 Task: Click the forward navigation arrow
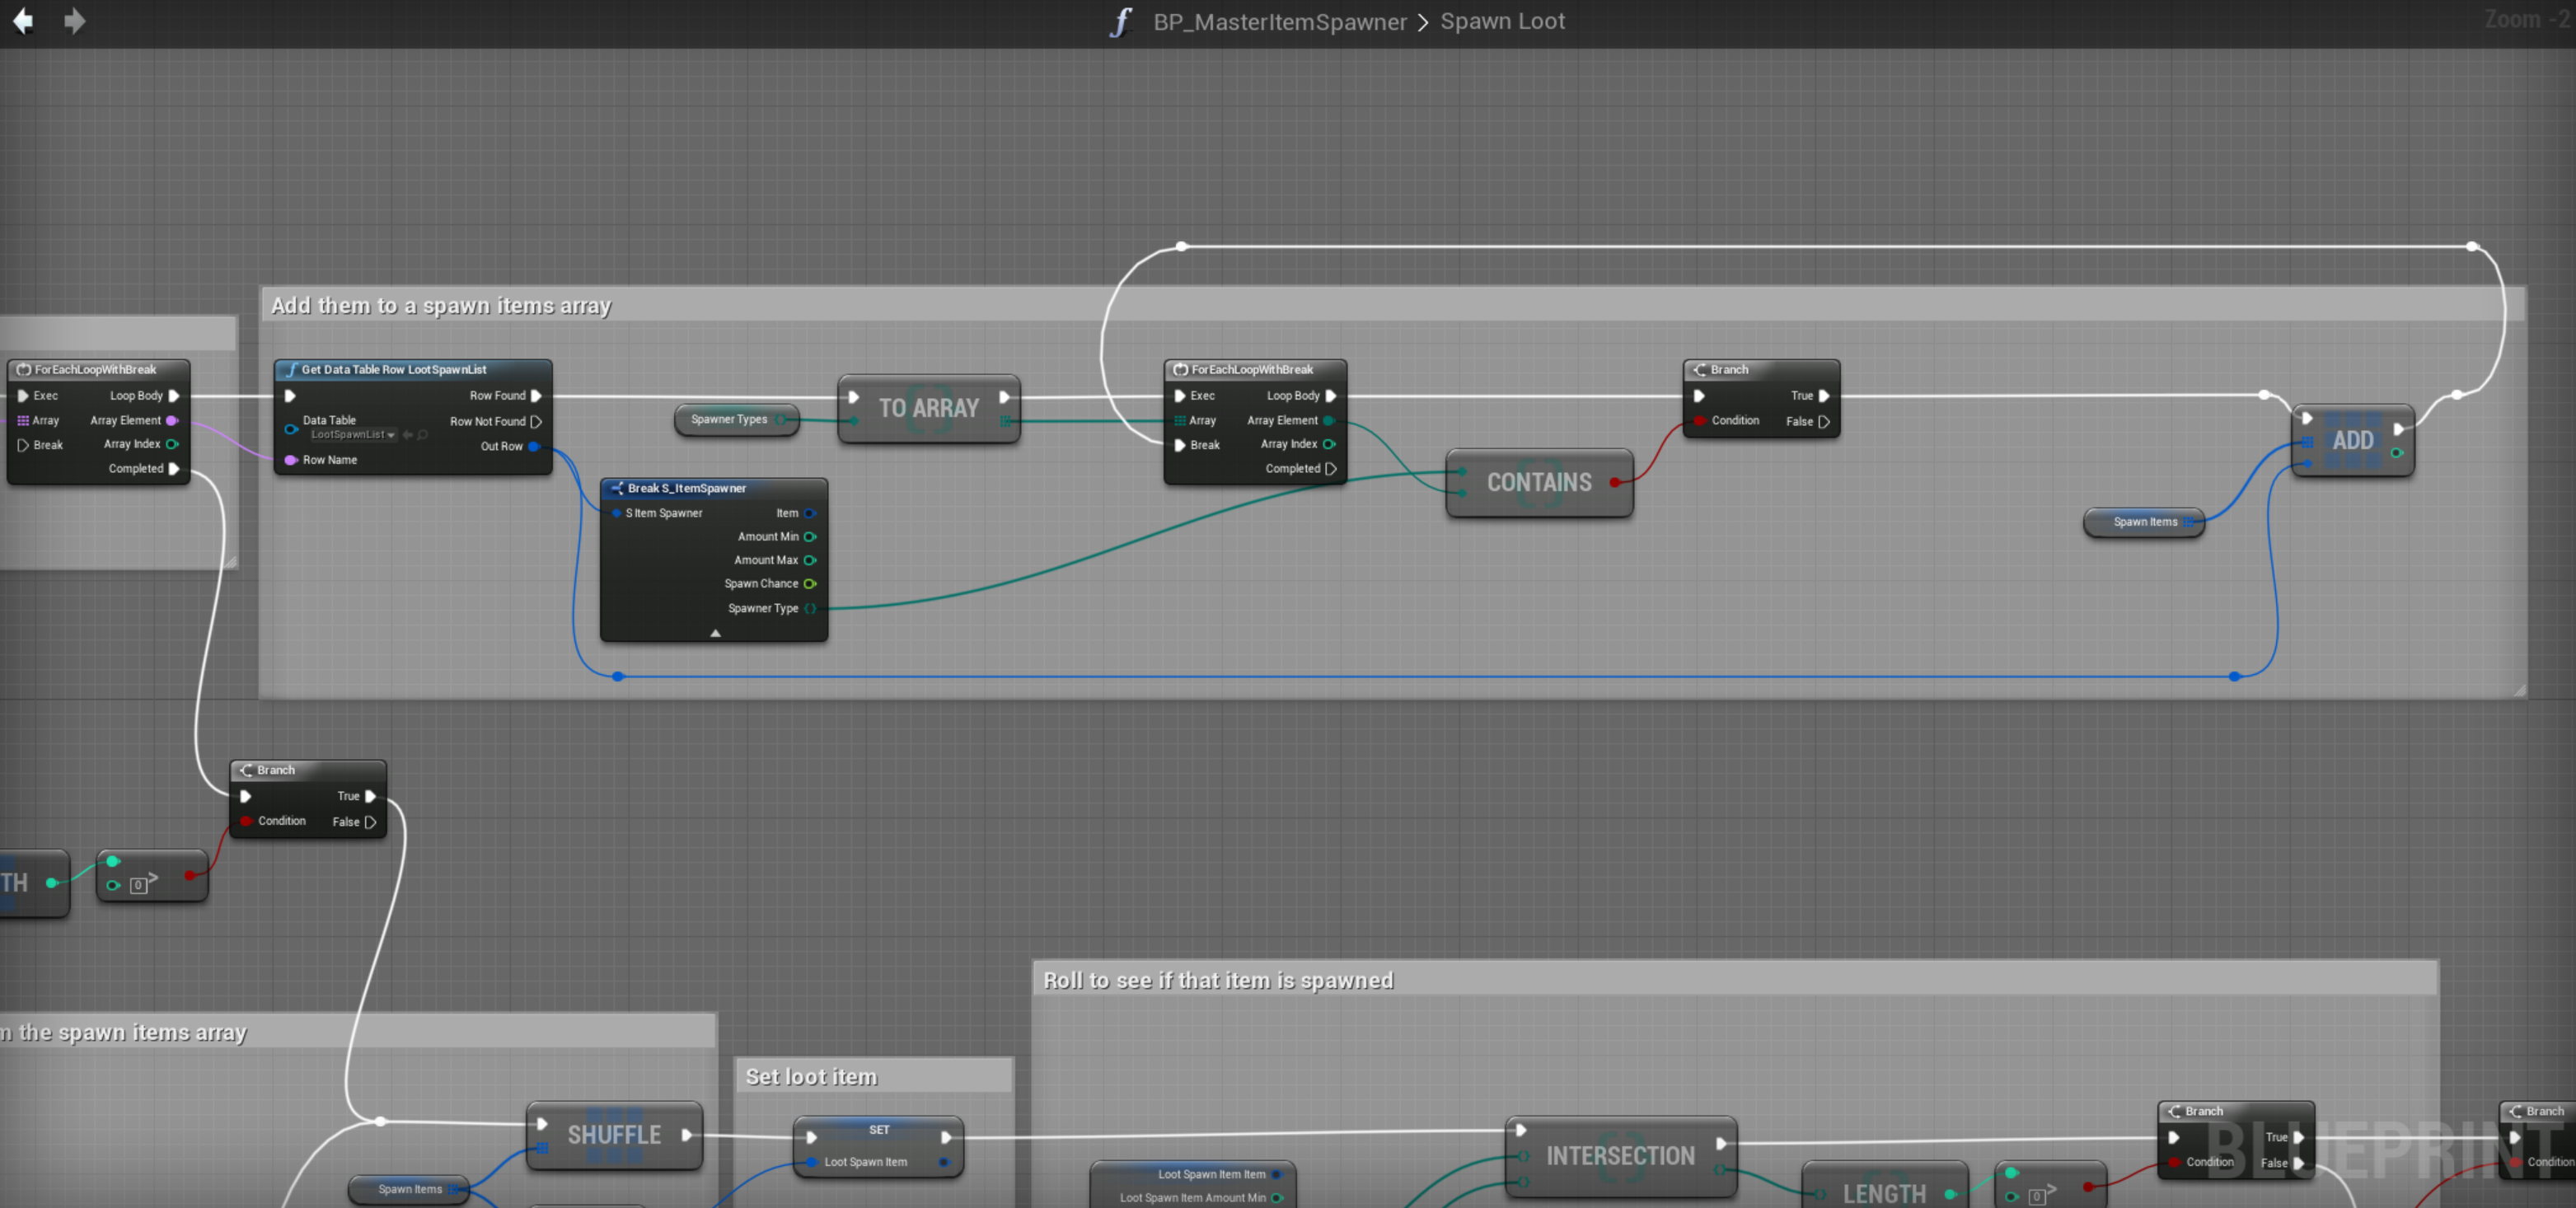point(74,21)
